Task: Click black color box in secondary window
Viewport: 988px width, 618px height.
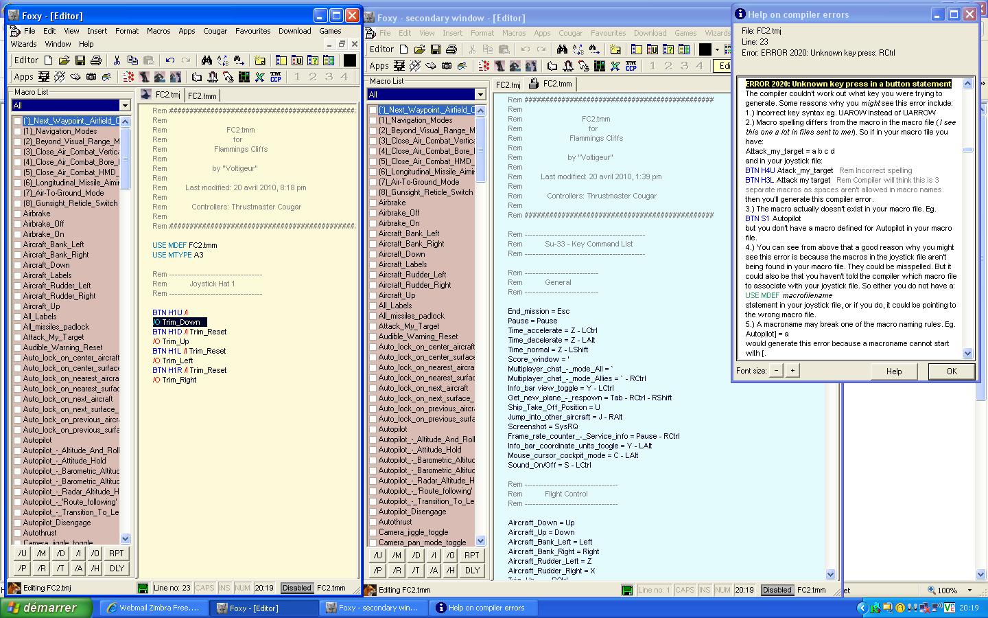Action: point(705,49)
